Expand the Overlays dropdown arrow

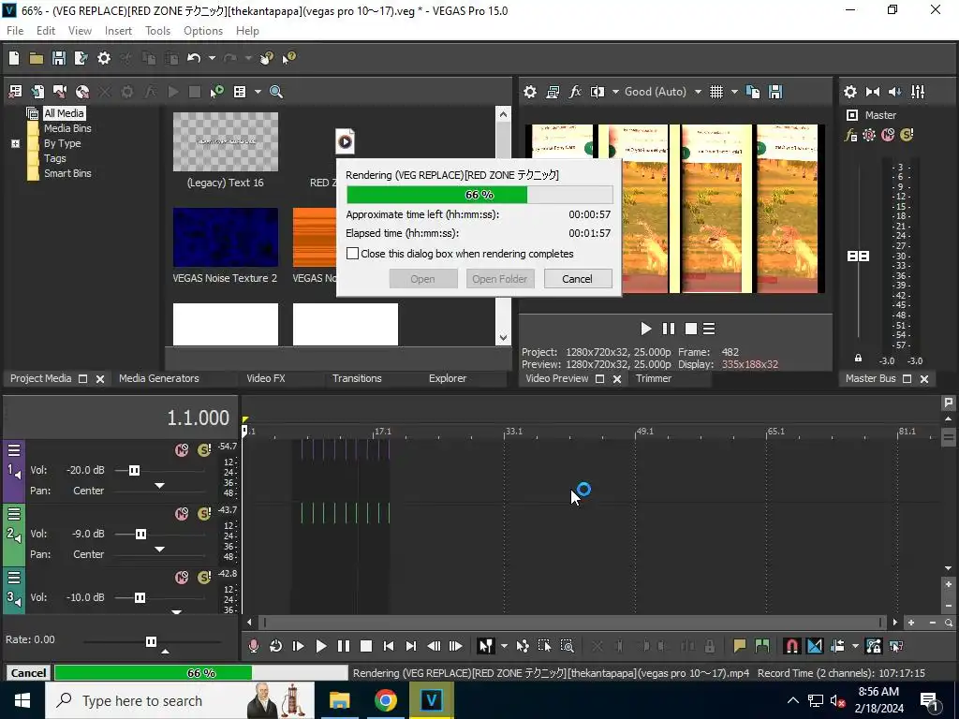[734, 92]
